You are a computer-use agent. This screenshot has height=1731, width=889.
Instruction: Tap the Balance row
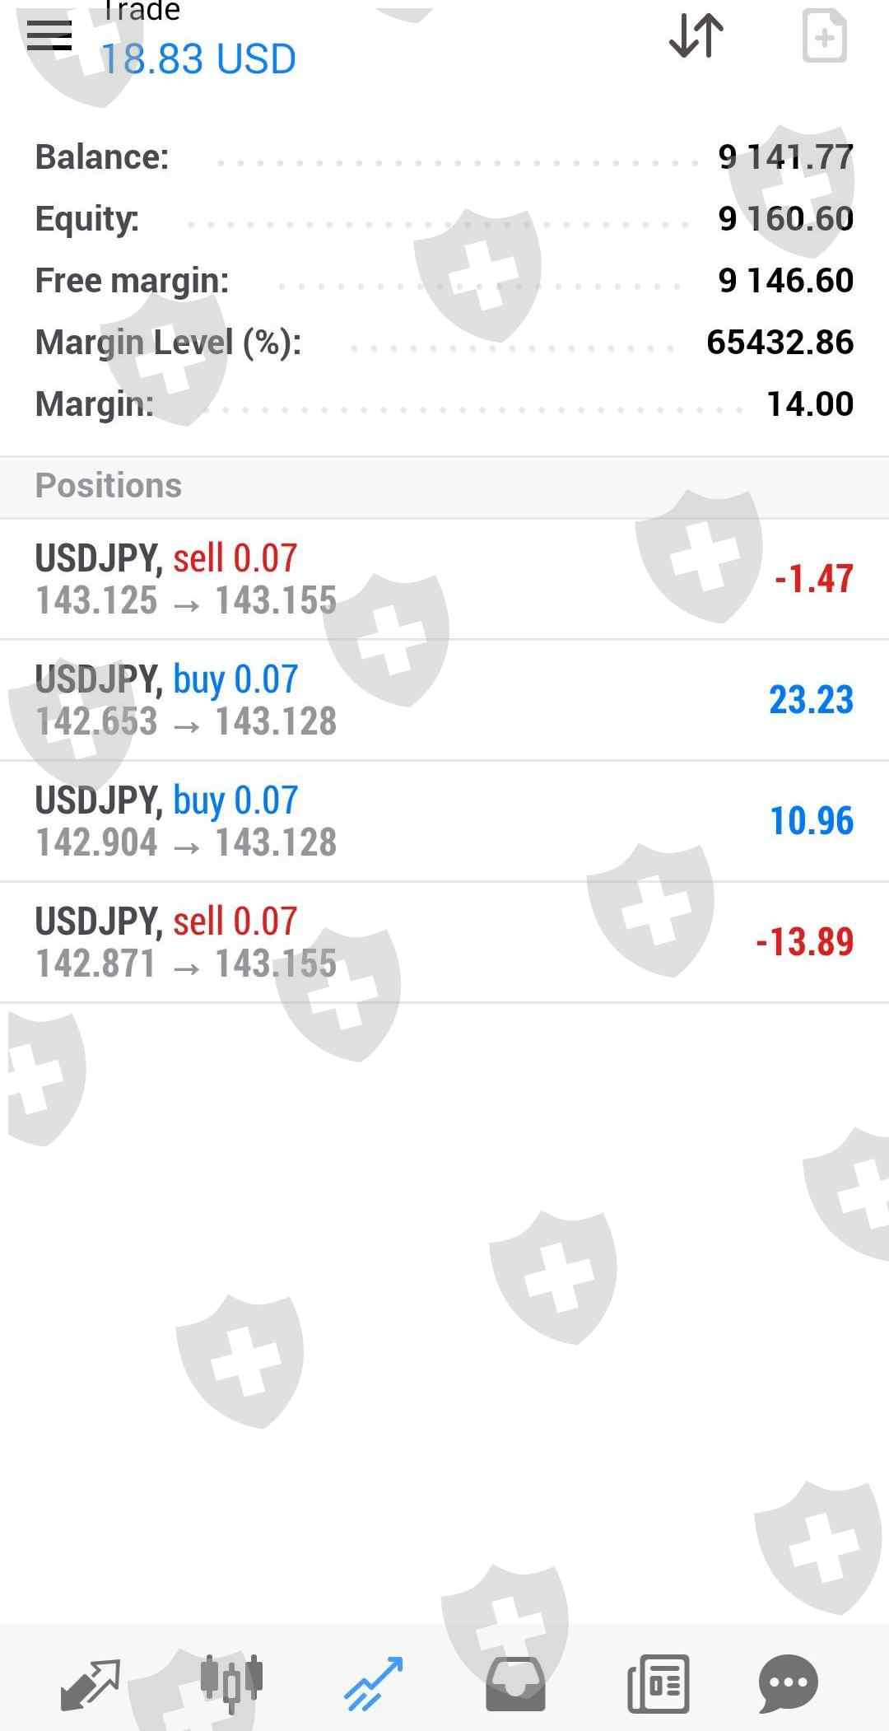[444, 156]
